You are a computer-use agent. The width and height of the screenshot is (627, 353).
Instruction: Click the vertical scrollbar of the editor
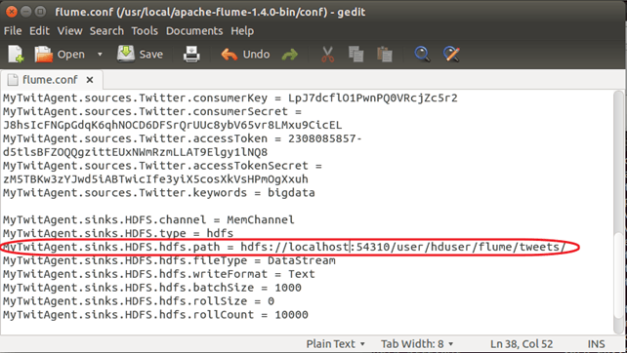point(618,212)
